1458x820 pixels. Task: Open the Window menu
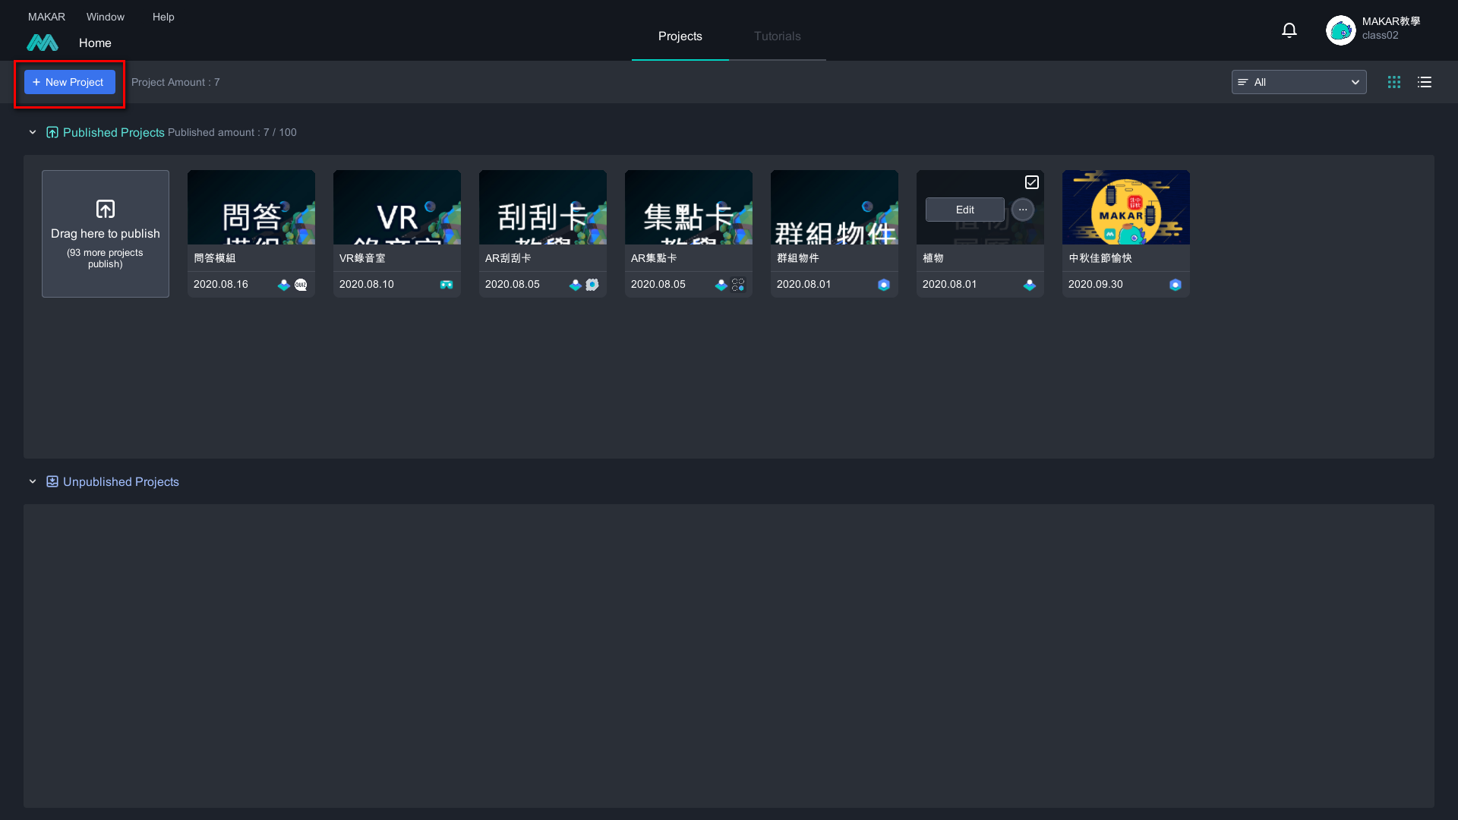[105, 17]
